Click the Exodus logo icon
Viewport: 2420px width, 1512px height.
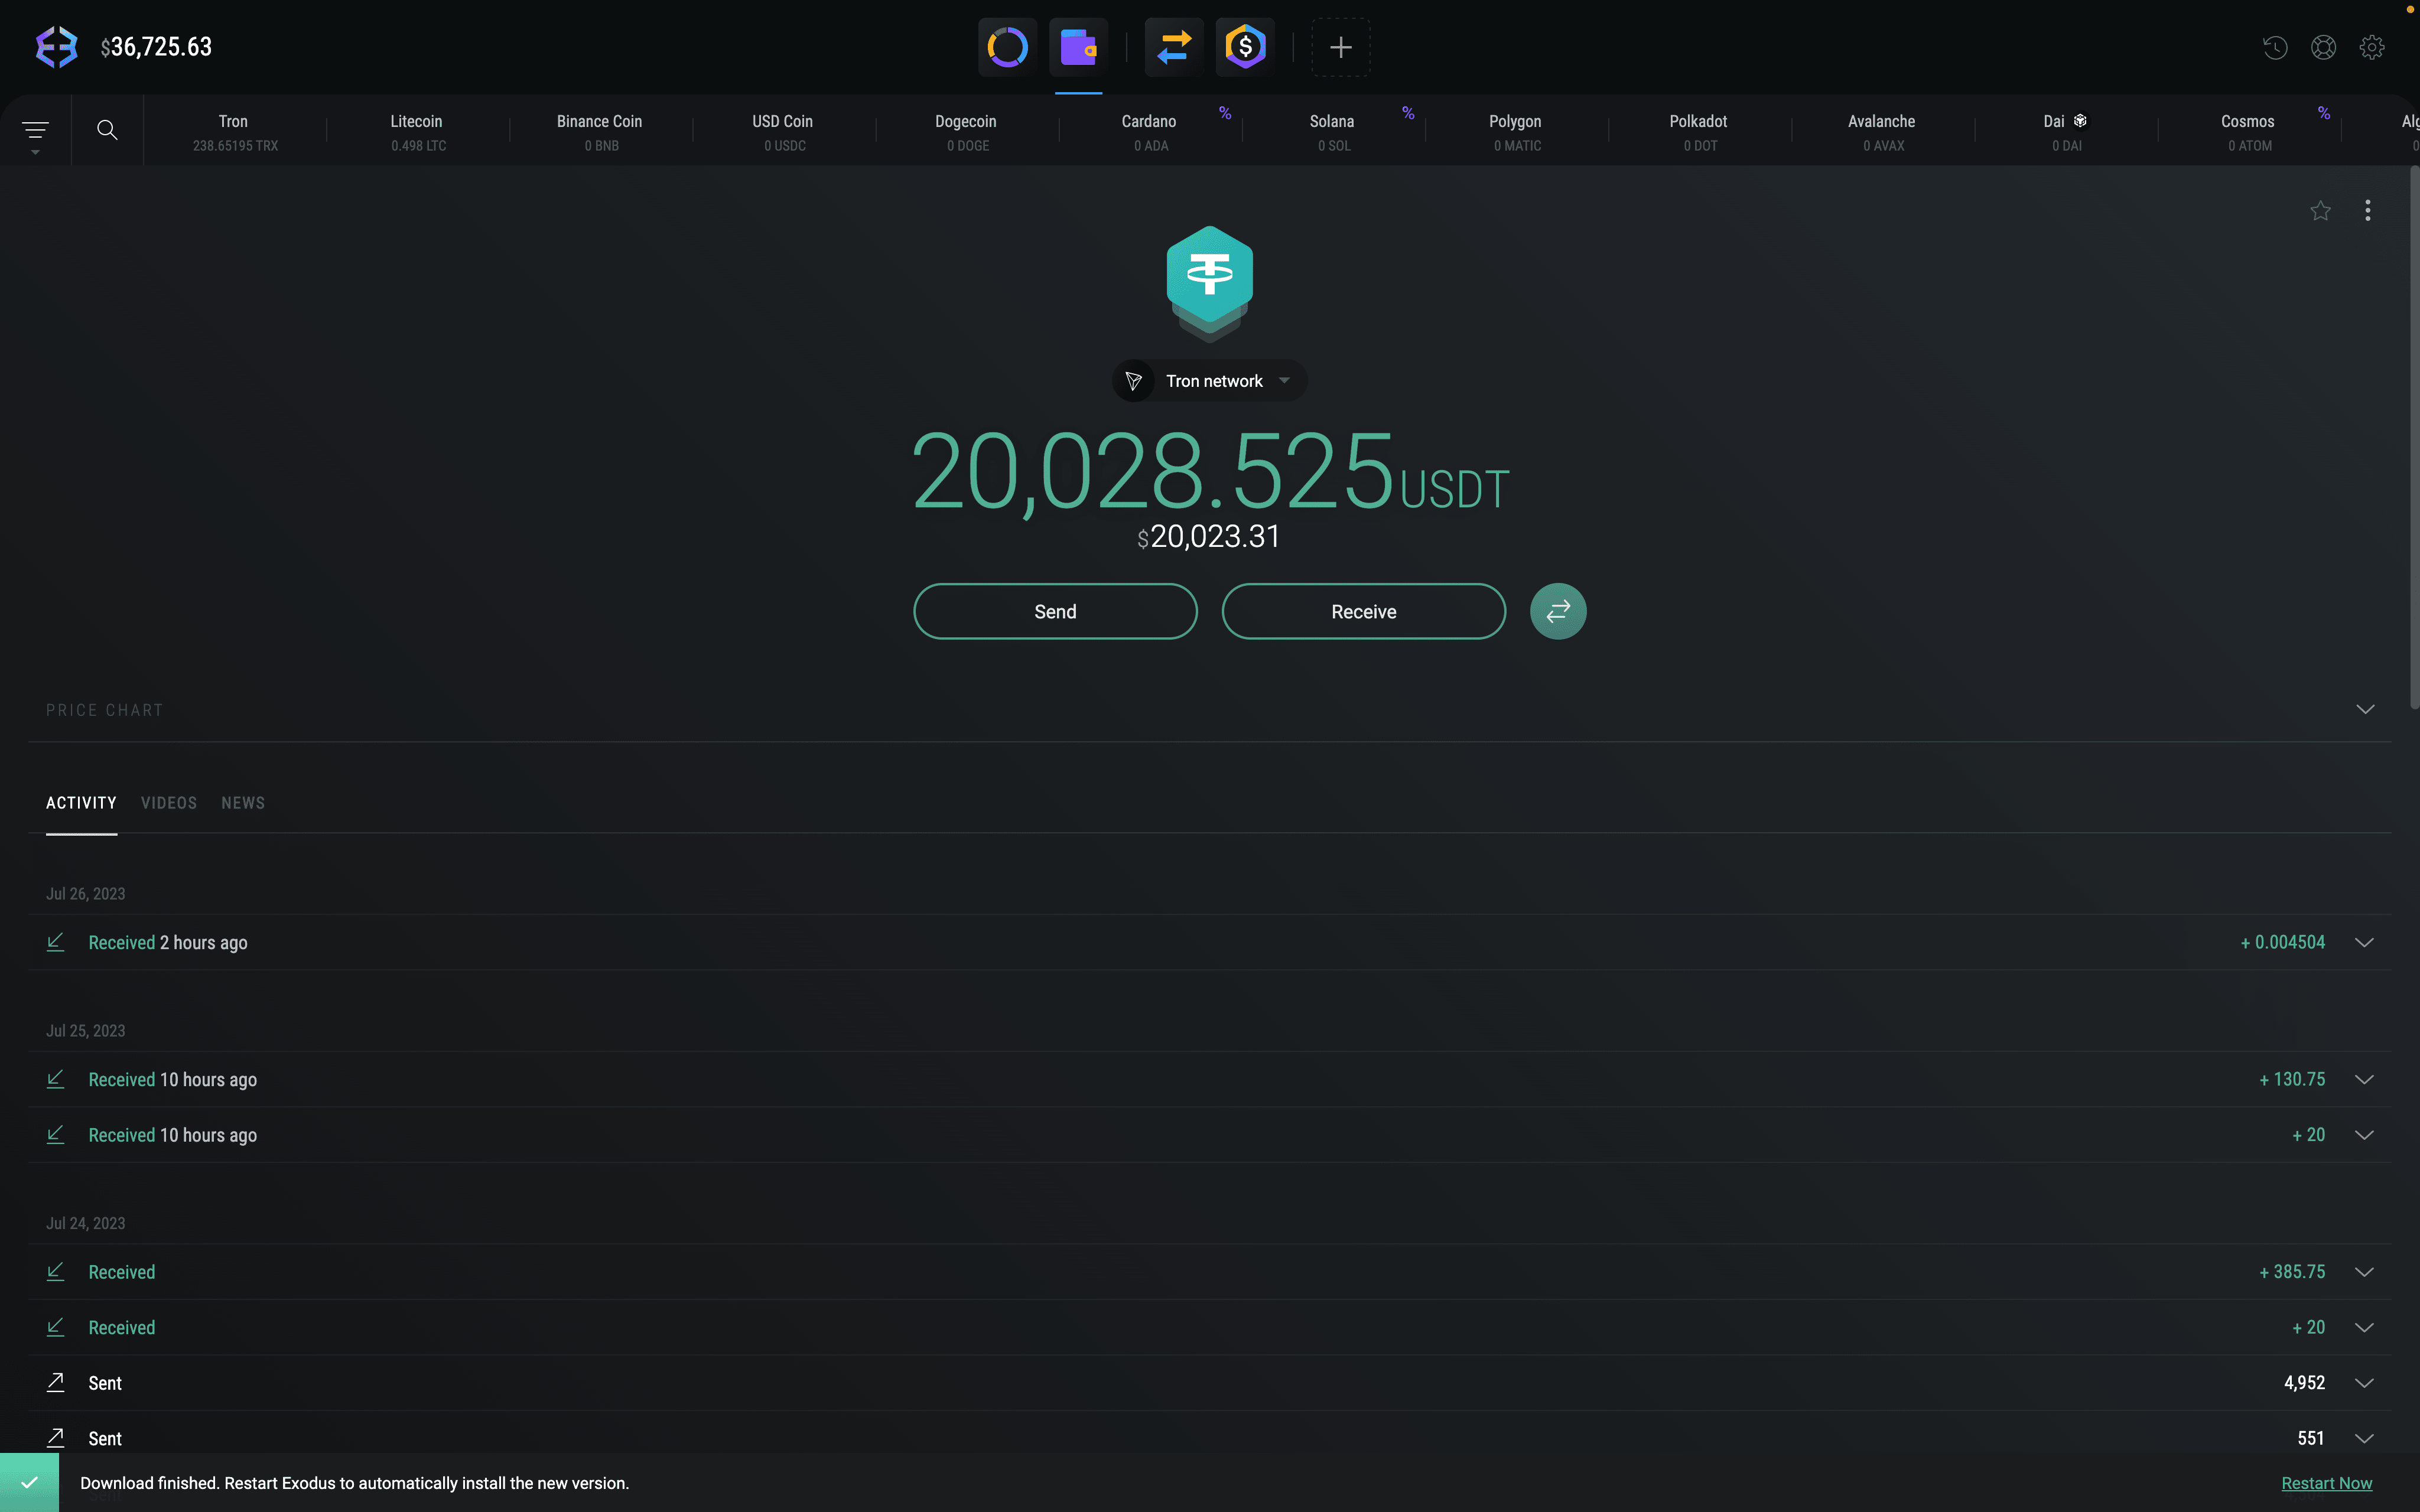click(56, 47)
